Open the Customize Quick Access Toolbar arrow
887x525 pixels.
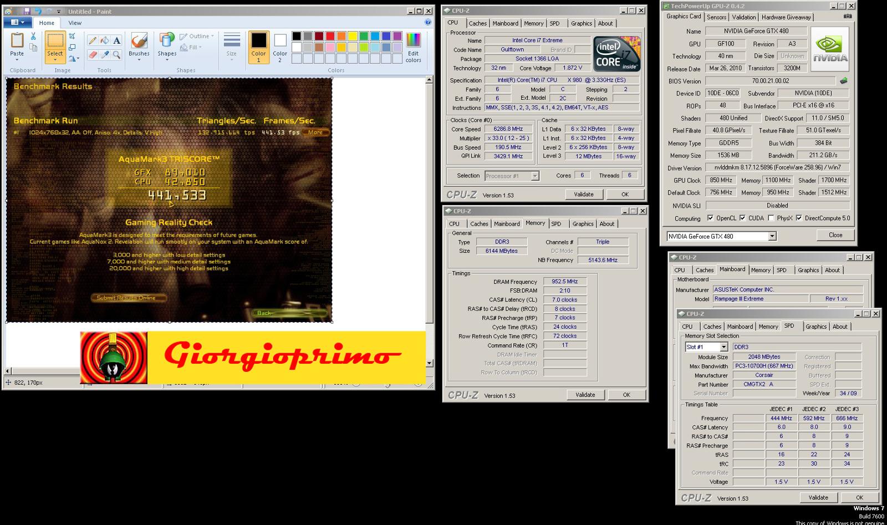[59, 12]
